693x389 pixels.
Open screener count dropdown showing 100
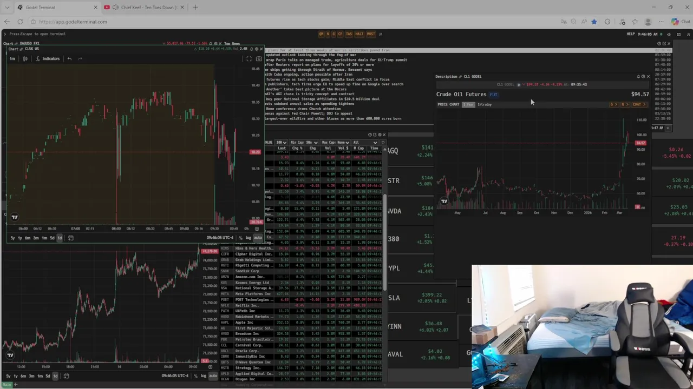tap(281, 143)
